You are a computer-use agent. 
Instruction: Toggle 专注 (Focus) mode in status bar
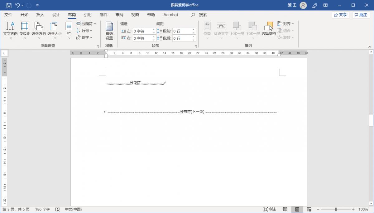(x=270, y=209)
